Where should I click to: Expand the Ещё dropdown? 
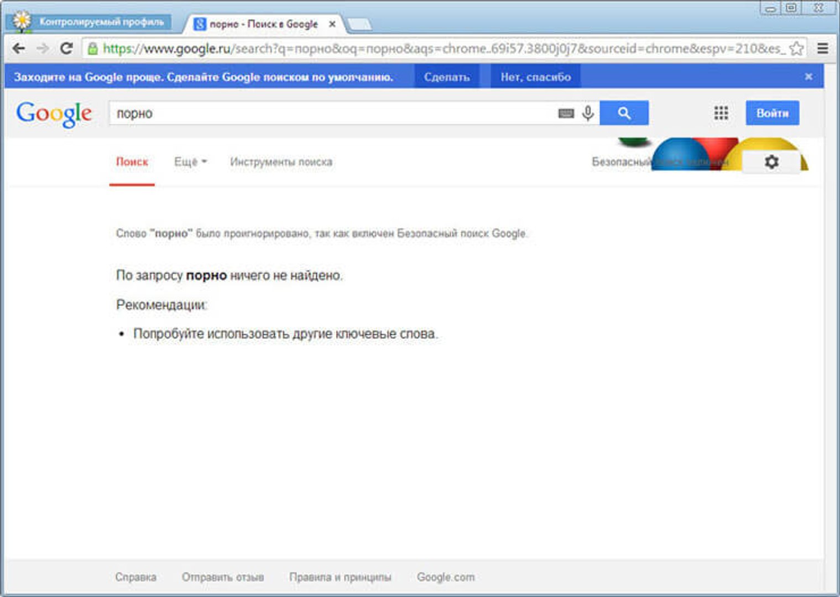(190, 162)
